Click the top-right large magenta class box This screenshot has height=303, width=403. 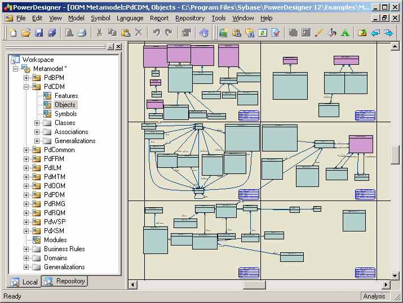pos(346,60)
